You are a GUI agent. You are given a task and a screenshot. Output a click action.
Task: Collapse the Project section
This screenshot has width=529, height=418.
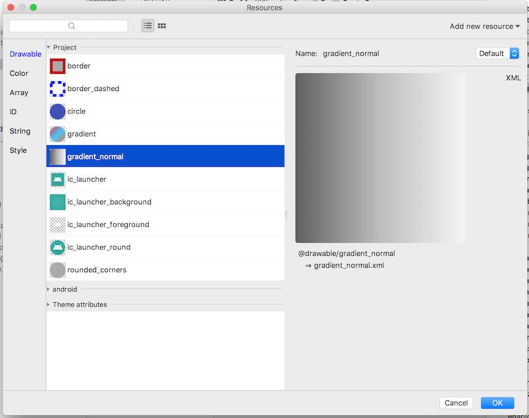(x=48, y=47)
